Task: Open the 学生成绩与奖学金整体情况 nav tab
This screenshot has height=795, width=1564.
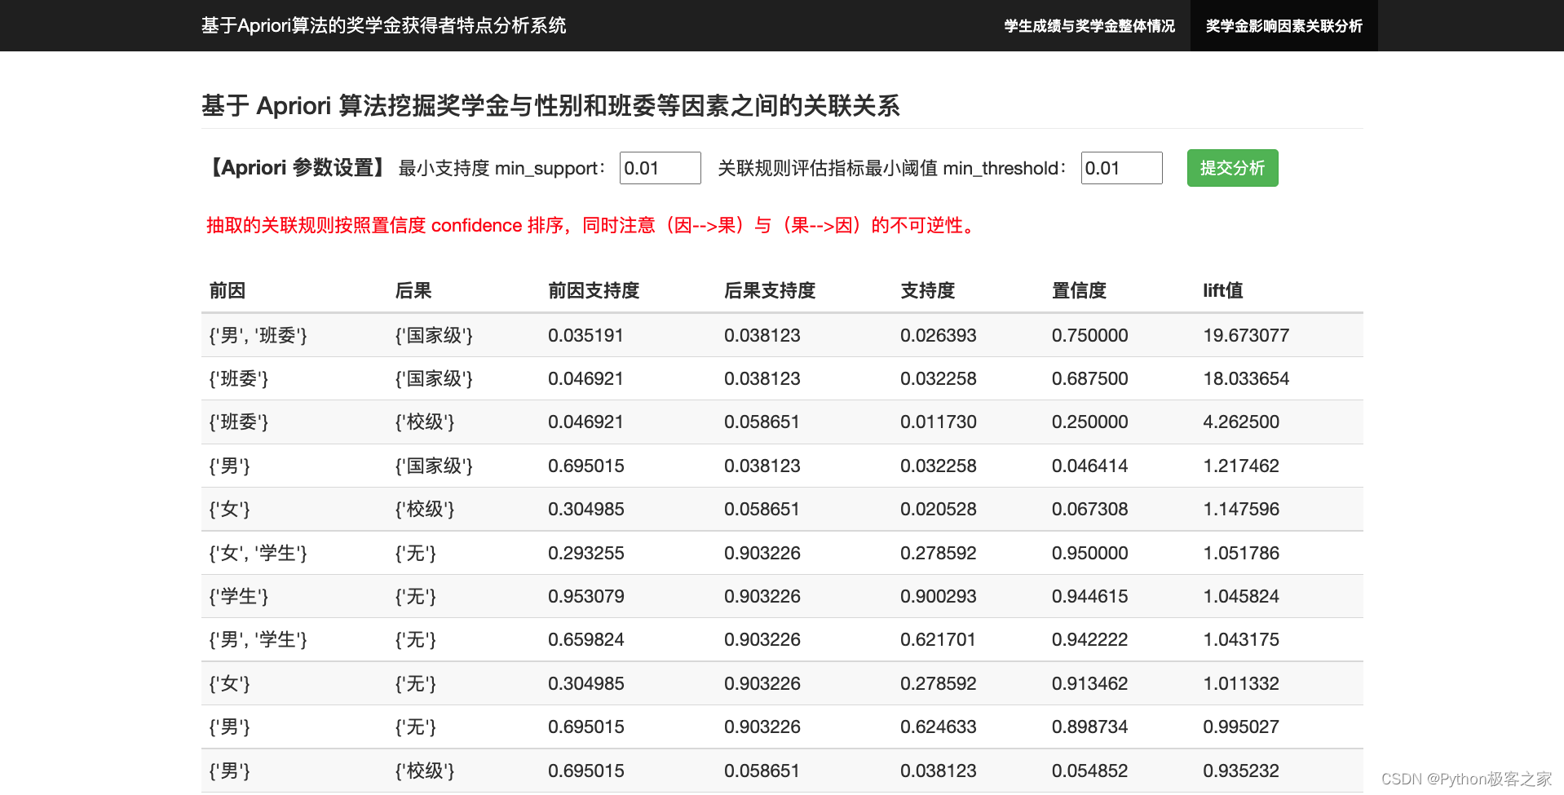Action: tap(1089, 26)
